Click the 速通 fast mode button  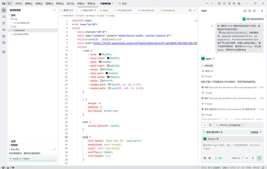click(x=219, y=158)
